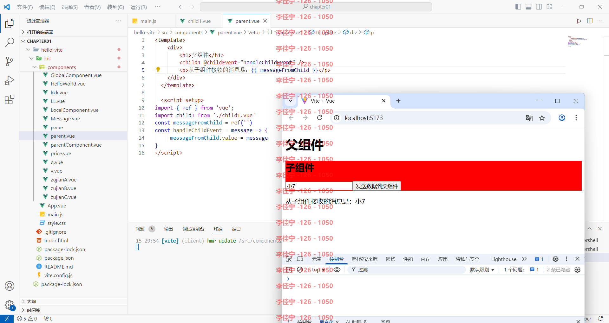
Task: Open the Search view in activity bar
Action: pos(10,42)
